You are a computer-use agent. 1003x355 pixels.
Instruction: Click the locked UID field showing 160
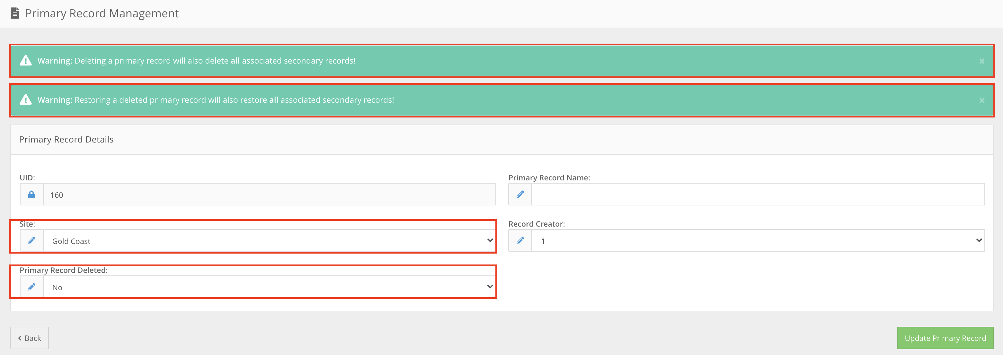coord(269,195)
